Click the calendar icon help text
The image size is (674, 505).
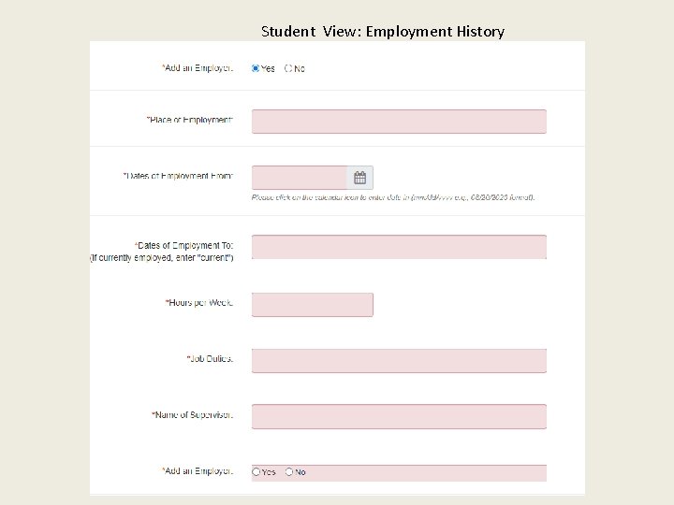pos(393,198)
